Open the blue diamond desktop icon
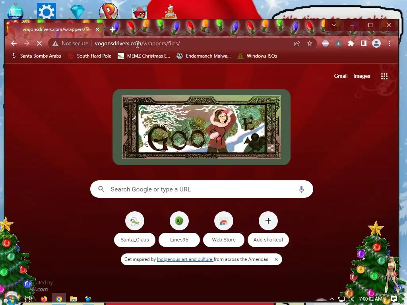The image size is (407, 305). pos(78,12)
